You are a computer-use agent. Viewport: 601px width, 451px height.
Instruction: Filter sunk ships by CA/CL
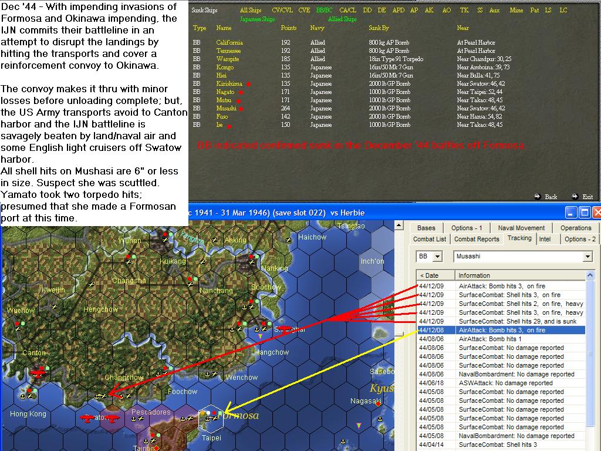(x=347, y=11)
